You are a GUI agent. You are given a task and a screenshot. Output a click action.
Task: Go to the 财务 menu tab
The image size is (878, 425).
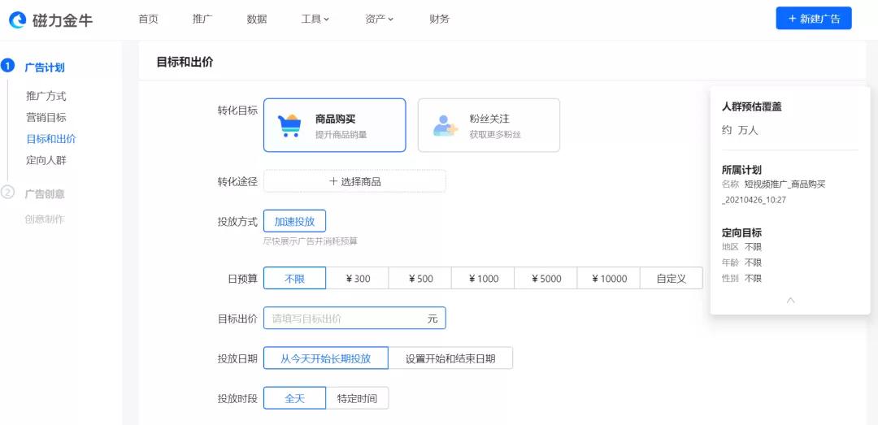click(439, 19)
